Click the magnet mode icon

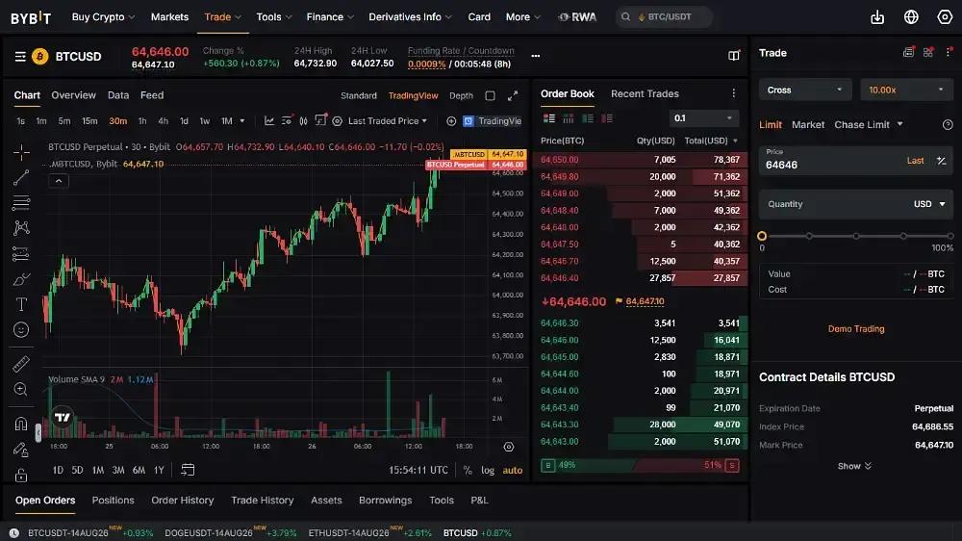(21, 424)
